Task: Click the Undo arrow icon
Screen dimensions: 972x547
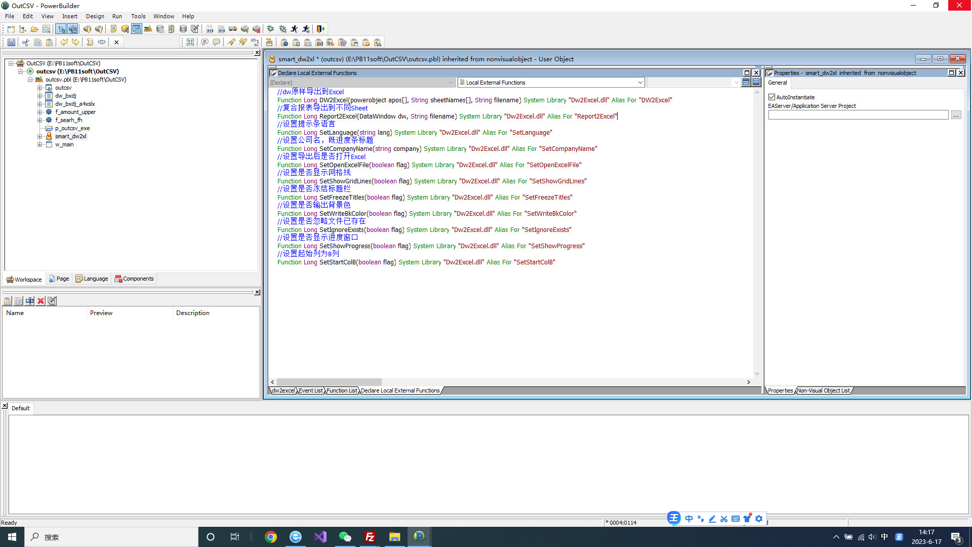Action: [64, 42]
